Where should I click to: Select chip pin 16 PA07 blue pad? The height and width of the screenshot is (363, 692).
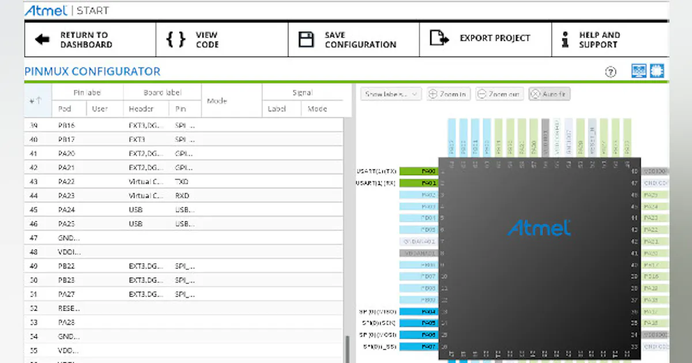coord(418,346)
